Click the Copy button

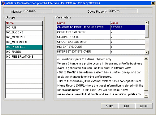click(110, 106)
